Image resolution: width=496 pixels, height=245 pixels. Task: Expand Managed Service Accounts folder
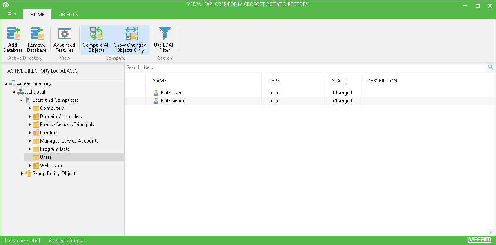pos(29,141)
